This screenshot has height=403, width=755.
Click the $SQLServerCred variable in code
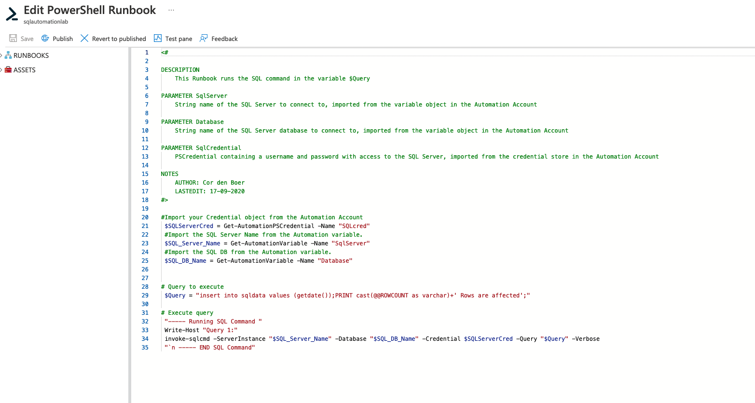(x=189, y=226)
